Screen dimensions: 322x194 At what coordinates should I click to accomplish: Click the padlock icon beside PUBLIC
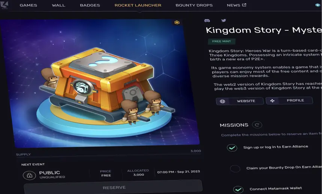29,175
